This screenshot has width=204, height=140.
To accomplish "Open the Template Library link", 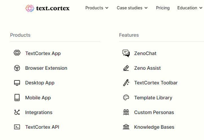I will pos(153,98).
